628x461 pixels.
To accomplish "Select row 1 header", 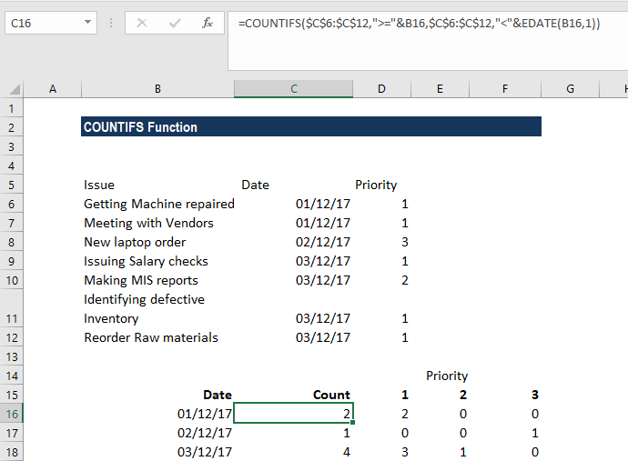I will (x=11, y=108).
